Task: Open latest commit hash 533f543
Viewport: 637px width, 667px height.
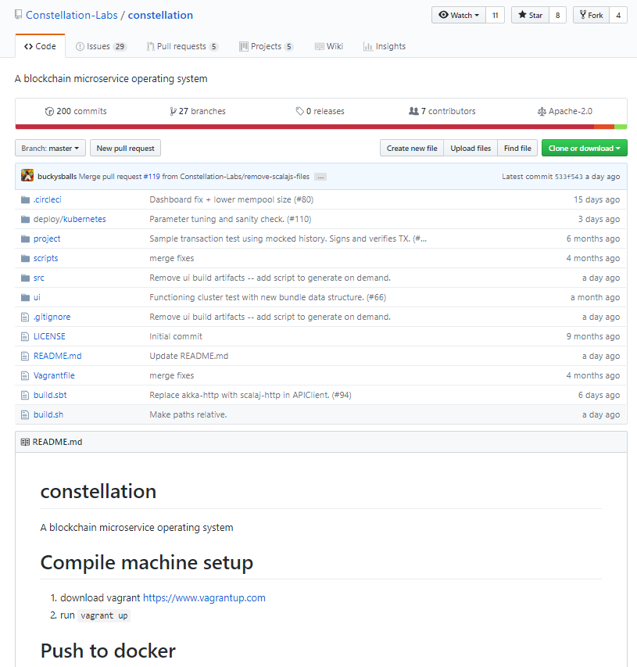Action: pos(568,177)
